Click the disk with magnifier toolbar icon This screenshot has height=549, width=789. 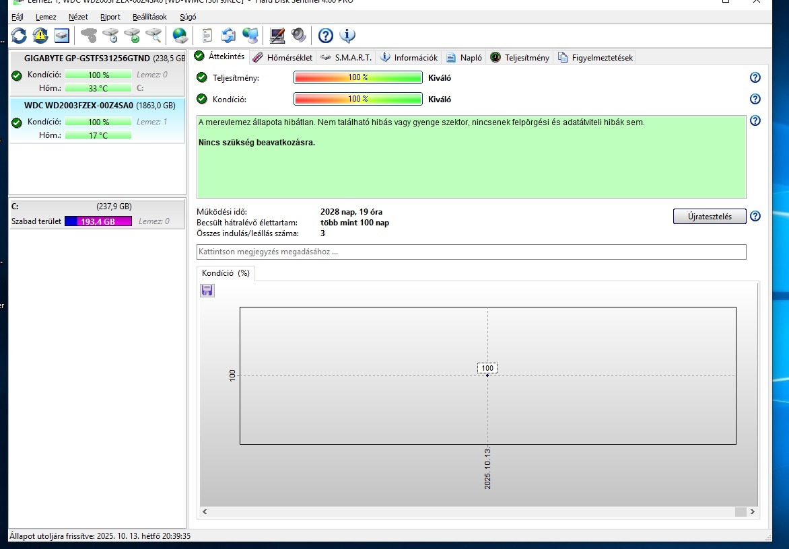coord(153,35)
